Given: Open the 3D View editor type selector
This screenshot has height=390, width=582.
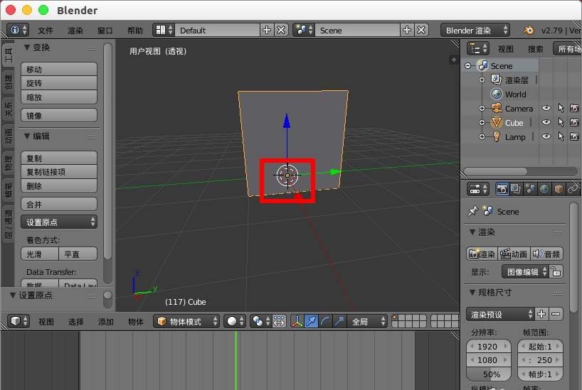Looking at the screenshot, I should (18, 321).
